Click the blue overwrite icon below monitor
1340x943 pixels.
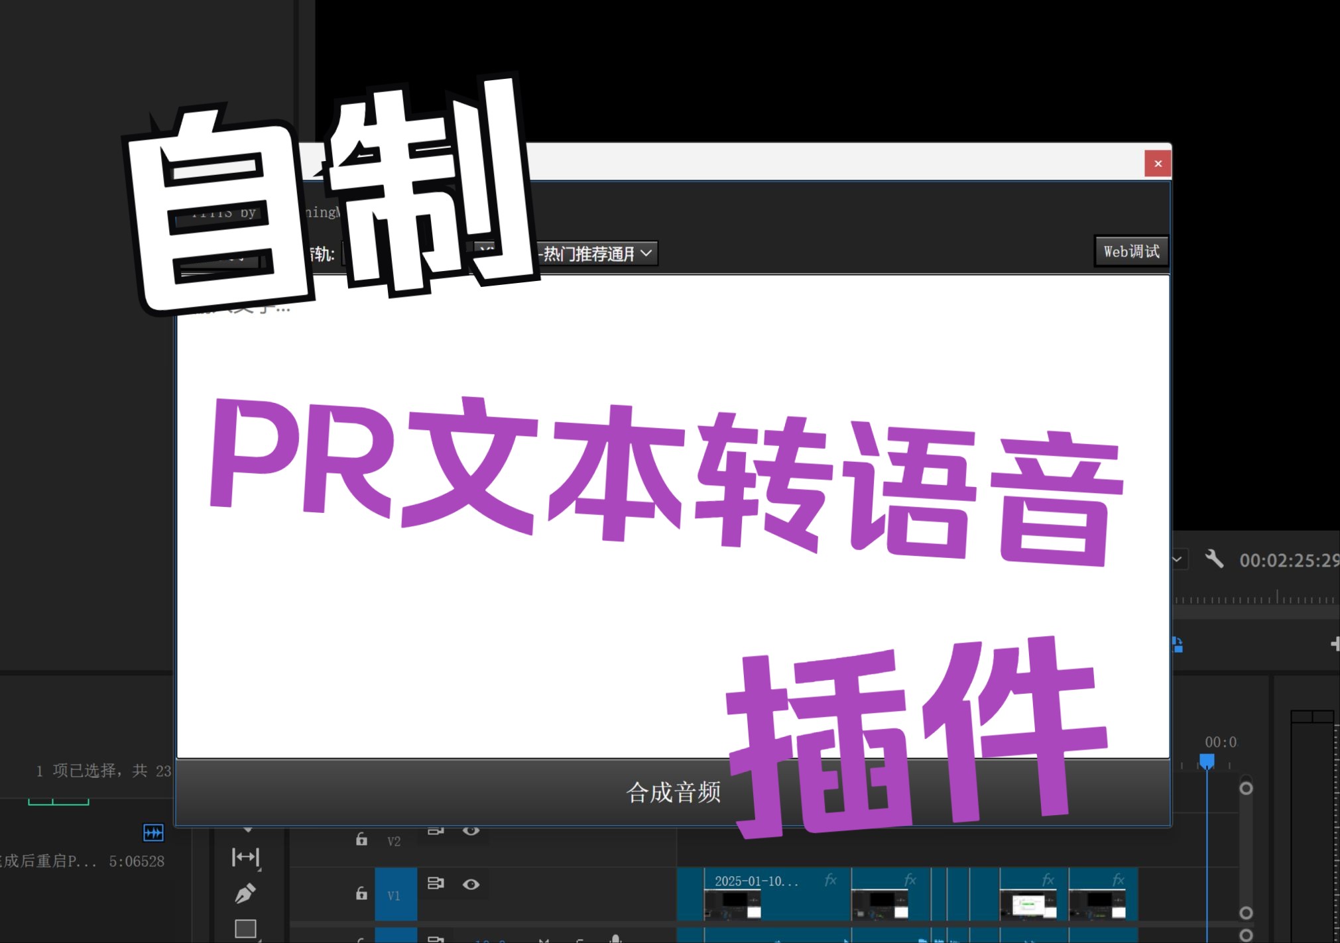pos(1178,644)
